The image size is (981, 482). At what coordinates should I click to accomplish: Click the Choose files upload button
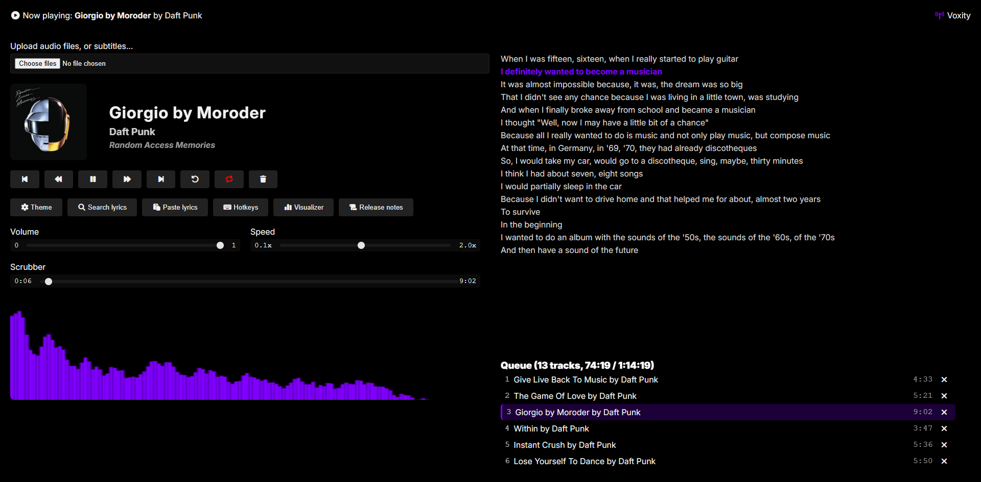click(x=38, y=63)
